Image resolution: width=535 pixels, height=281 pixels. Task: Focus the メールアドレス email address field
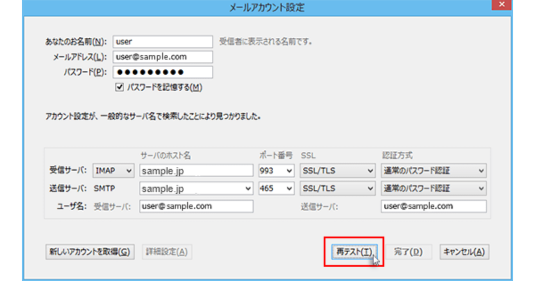163,57
